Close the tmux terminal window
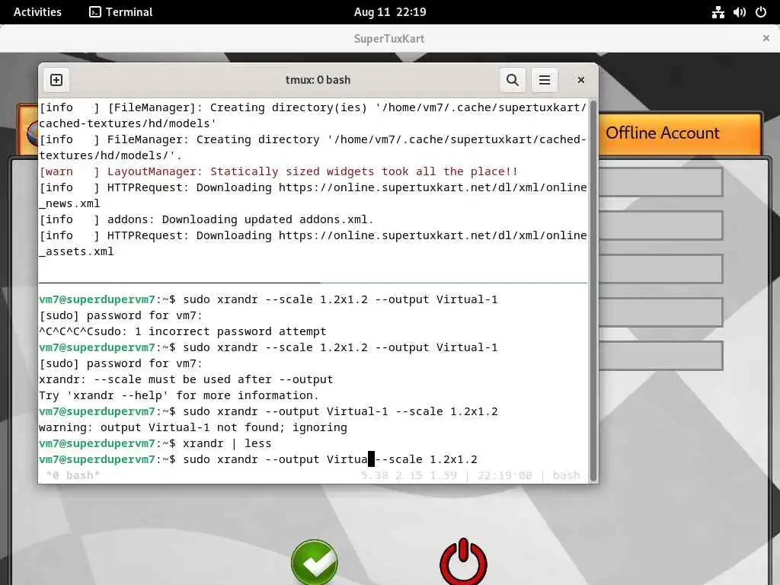 pyautogui.click(x=580, y=80)
